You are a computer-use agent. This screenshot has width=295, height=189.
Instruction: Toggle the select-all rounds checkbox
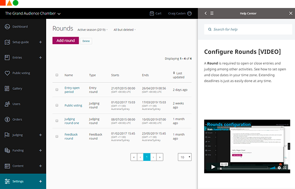[x=57, y=75]
